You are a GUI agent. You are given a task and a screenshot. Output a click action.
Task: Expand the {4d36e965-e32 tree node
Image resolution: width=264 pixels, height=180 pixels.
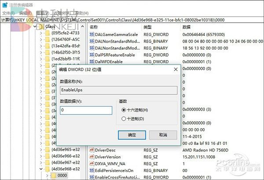pos(41,150)
